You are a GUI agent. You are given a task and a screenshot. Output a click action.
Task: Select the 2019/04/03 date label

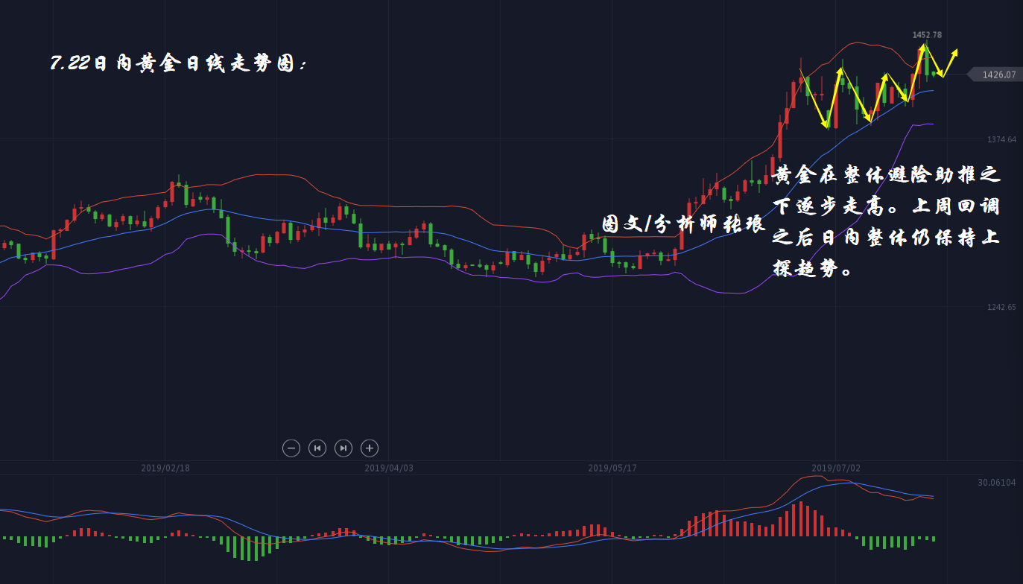click(x=389, y=469)
